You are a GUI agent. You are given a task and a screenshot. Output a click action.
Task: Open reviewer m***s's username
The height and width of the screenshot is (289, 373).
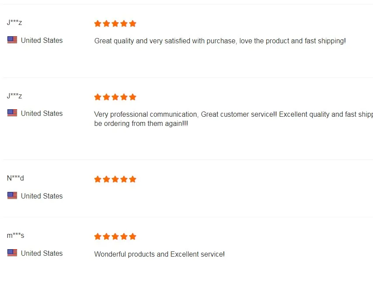pos(15,236)
